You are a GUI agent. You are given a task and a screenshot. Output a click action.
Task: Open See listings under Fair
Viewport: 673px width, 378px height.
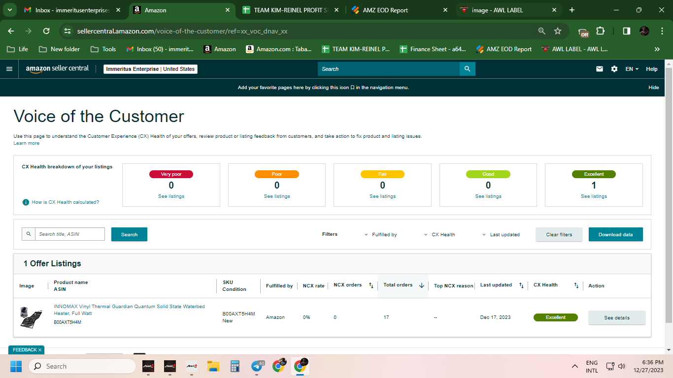point(382,196)
